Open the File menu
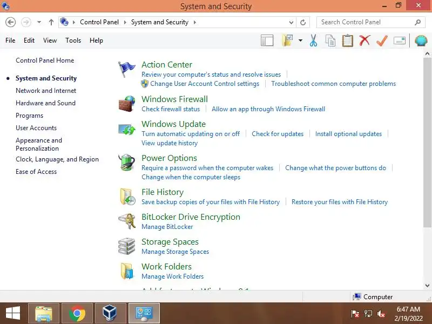Viewport: 432px width, 324px height. pyautogui.click(x=10, y=40)
